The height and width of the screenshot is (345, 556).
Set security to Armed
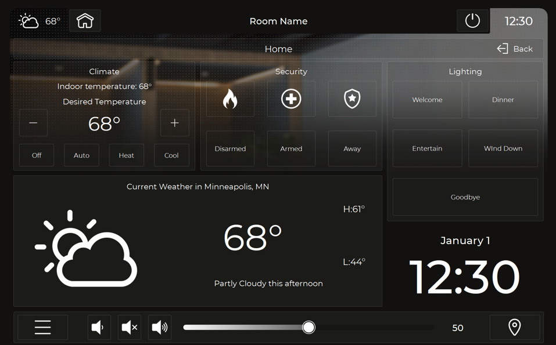pyautogui.click(x=291, y=148)
